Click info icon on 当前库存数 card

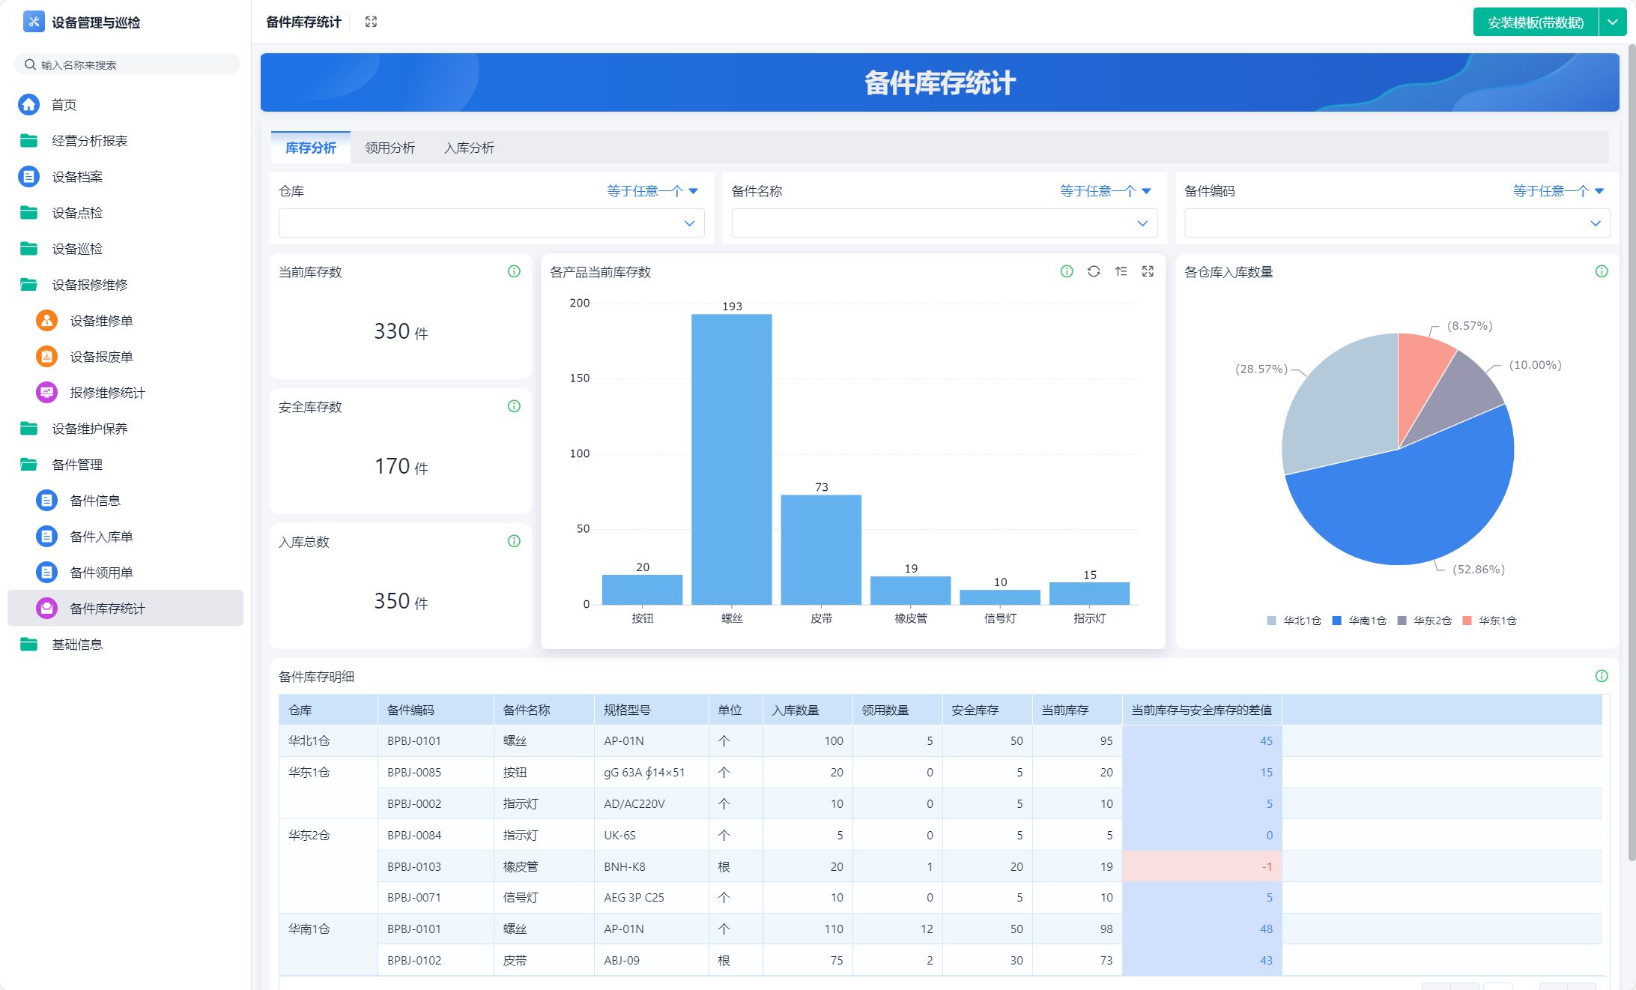(x=514, y=271)
